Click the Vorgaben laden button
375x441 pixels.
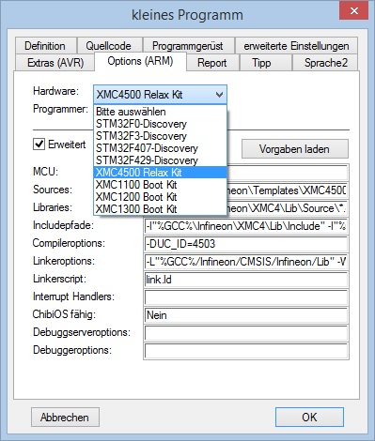294,149
